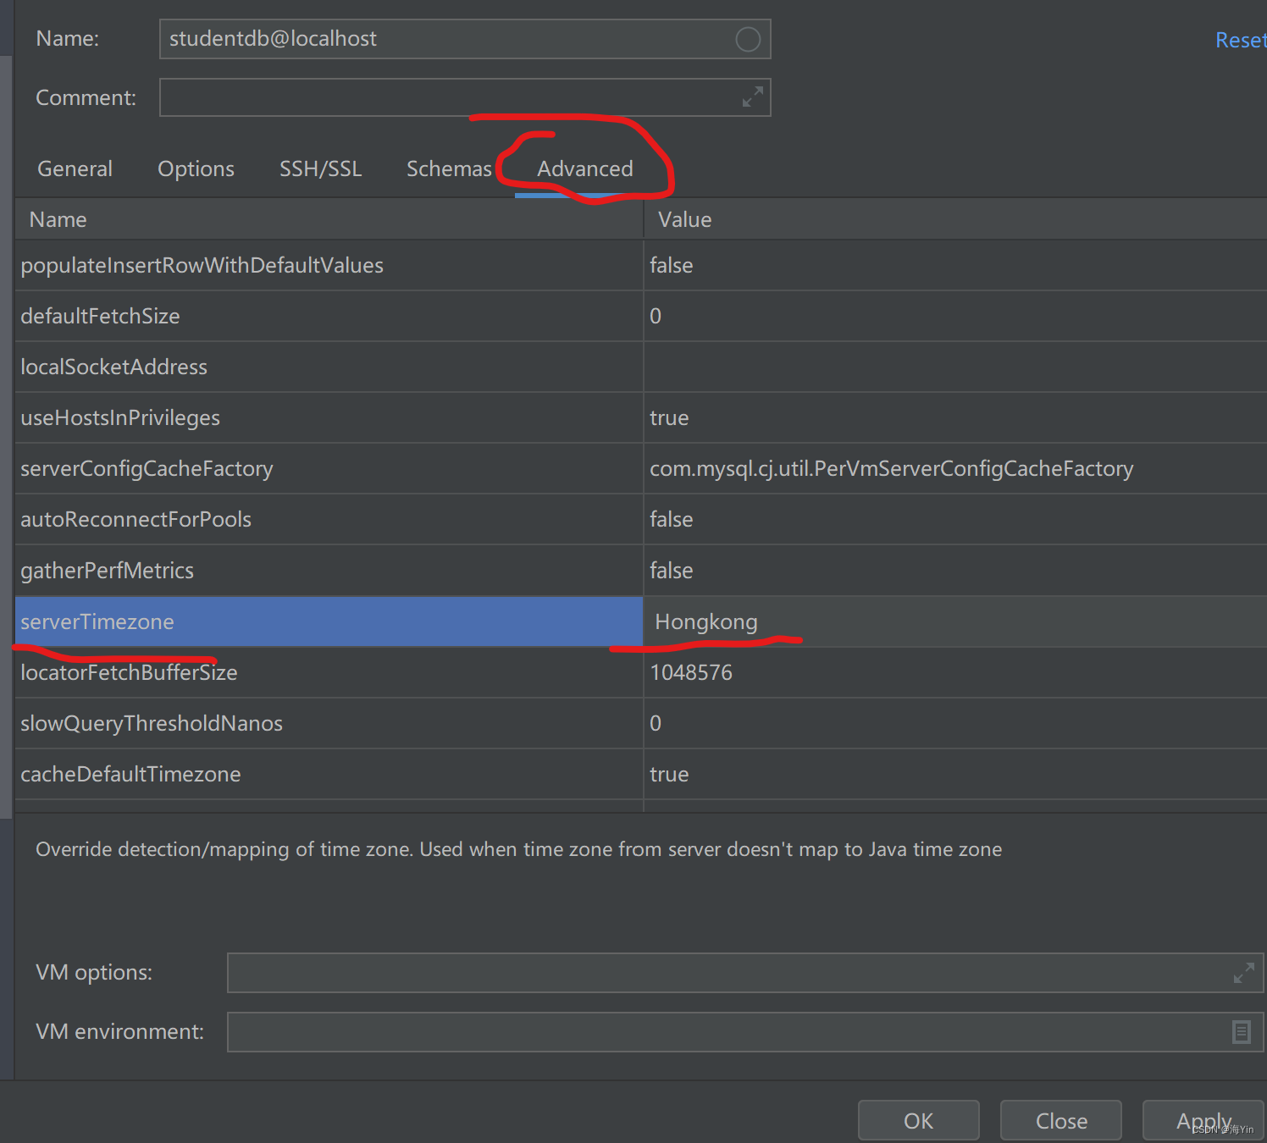Click the 1048576 value cell
The height and width of the screenshot is (1143, 1267).
click(x=955, y=672)
